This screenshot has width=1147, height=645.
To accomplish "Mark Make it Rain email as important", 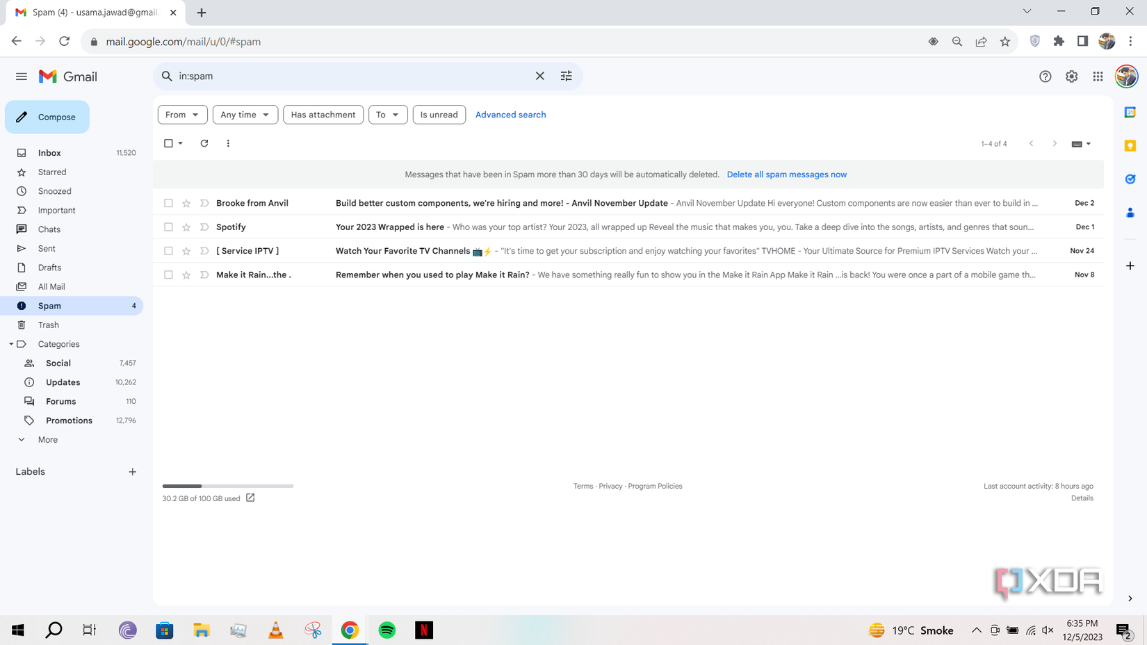I will (x=204, y=275).
